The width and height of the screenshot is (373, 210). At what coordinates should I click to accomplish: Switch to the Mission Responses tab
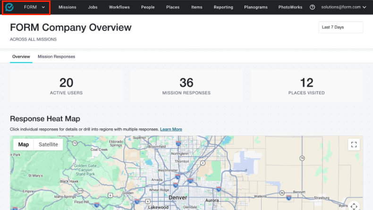pyautogui.click(x=56, y=57)
